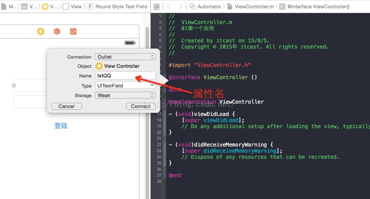Open the Storage Weak dropdown
The width and height of the screenshot is (370, 199).
coord(125,95)
